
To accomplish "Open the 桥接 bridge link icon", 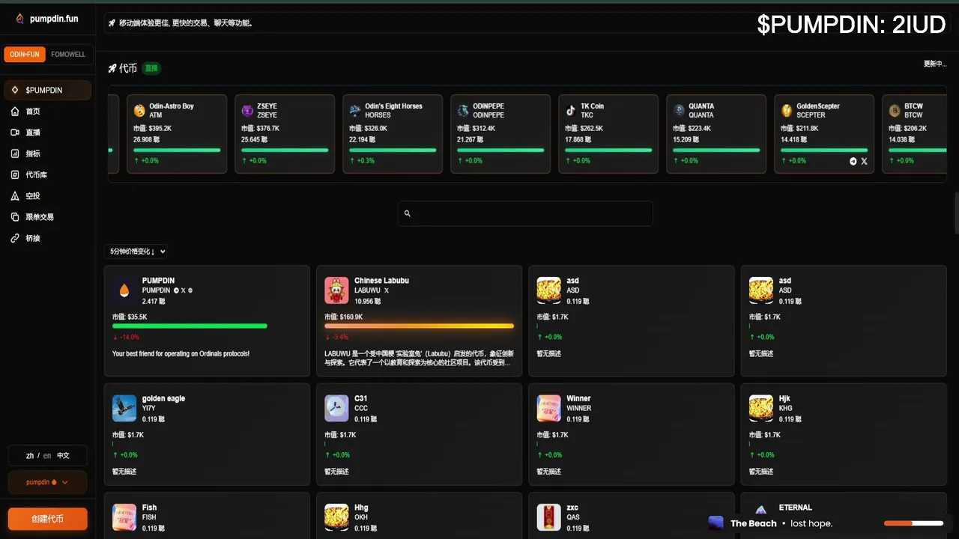I will (x=15, y=238).
